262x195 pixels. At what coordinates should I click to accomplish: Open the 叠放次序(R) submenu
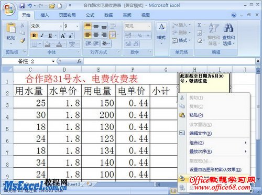pyautogui.click(x=214, y=151)
